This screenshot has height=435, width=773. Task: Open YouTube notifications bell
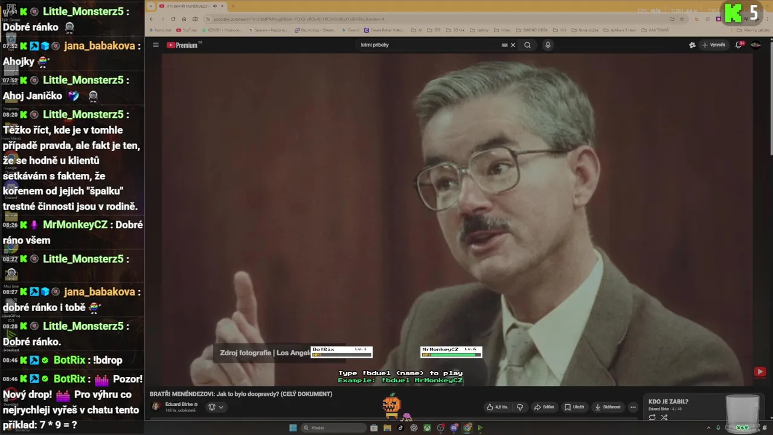click(x=739, y=45)
